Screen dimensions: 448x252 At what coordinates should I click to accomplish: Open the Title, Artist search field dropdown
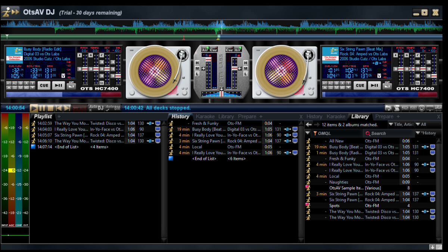click(401, 124)
